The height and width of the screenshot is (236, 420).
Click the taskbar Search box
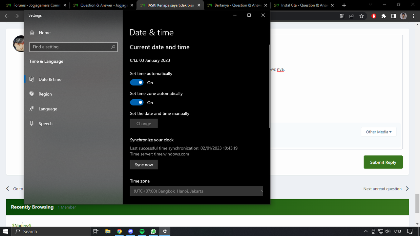[x=51, y=231]
